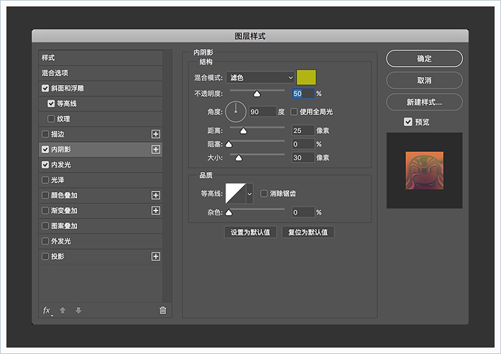The width and height of the screenshot is (501, 354).
Task: Expand the contour (等高线) picker arrow
Action: [250, 194]
